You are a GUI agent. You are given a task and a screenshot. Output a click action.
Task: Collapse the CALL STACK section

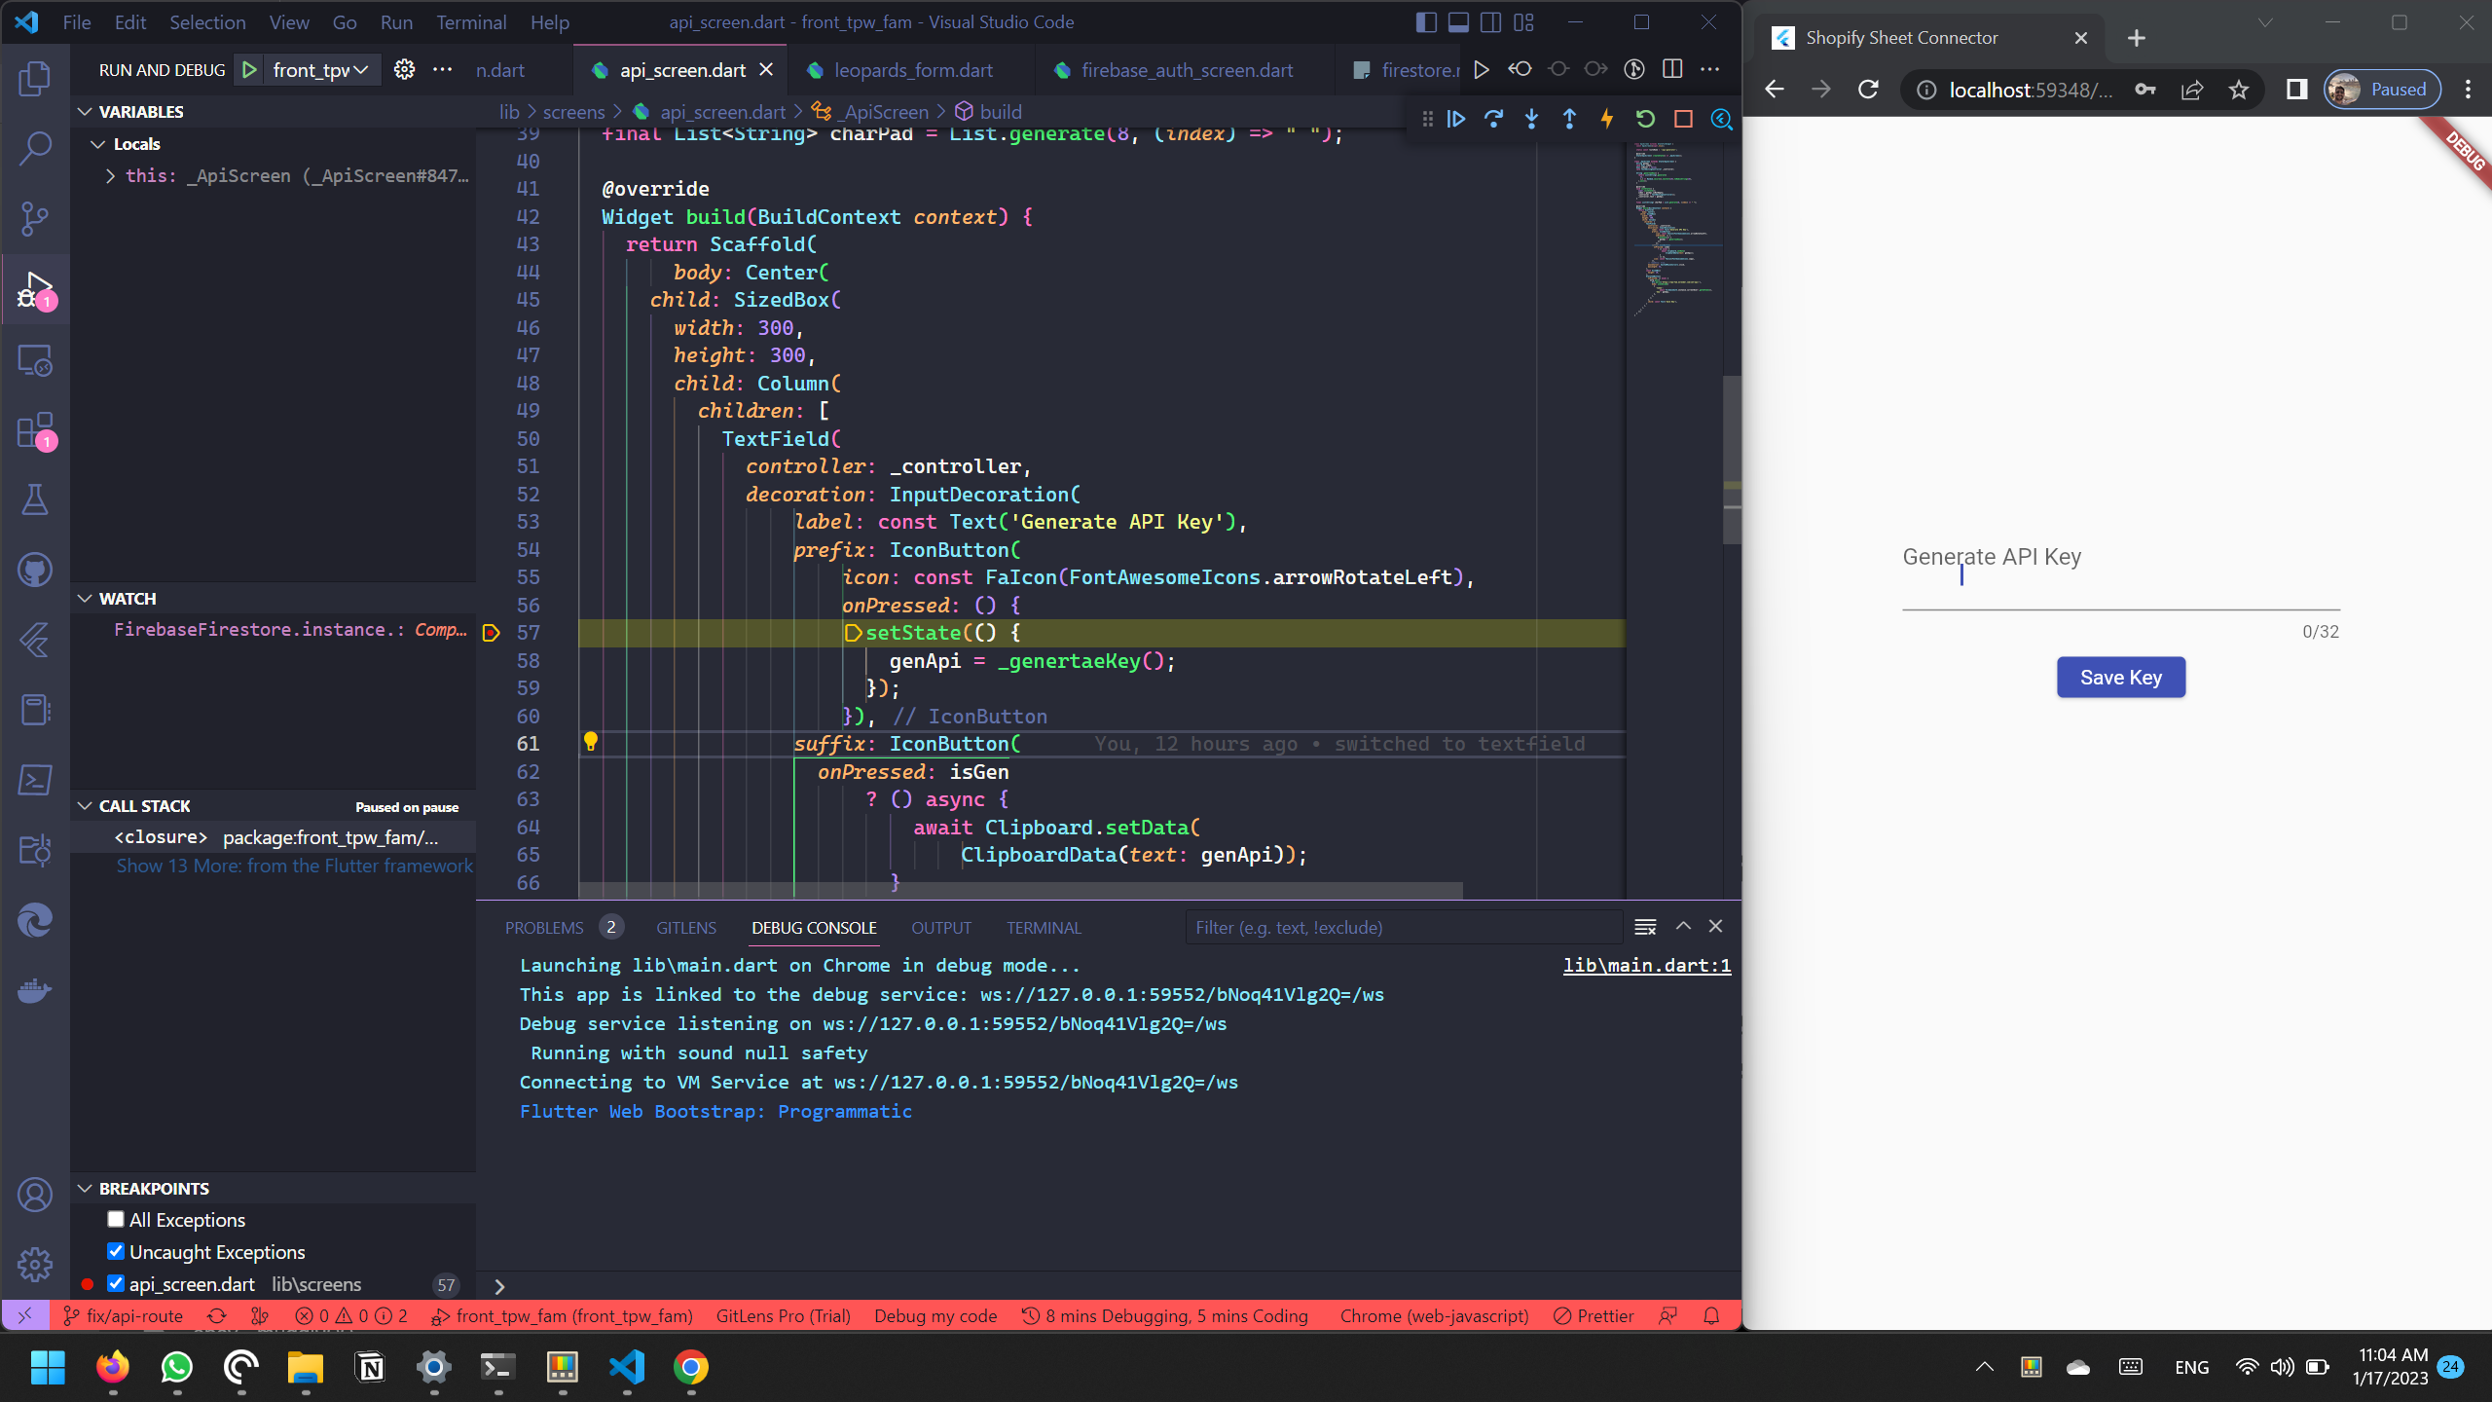[86, 805]
